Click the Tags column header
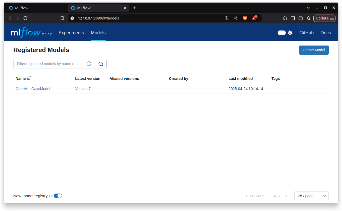Image resolution: width=342 pixels, height=211 pixels. [276, 79]
